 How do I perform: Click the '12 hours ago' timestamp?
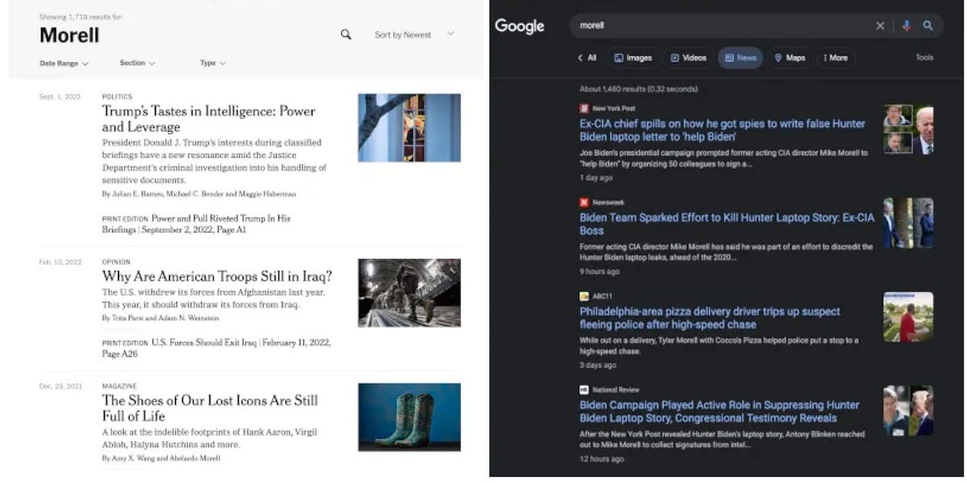point(601,459)
